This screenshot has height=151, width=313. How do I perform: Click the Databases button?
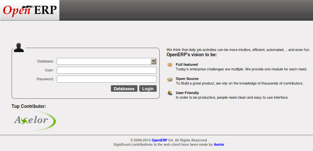click(x=124, y=88)
